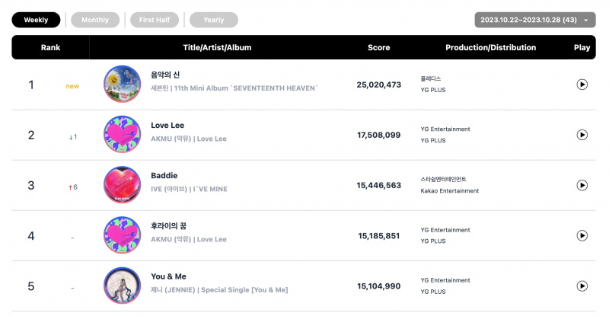The width and height of the screenshot is (609, 316).
Task: Click the AKMU Love Lee album link at rank 2
Action: 212,139
